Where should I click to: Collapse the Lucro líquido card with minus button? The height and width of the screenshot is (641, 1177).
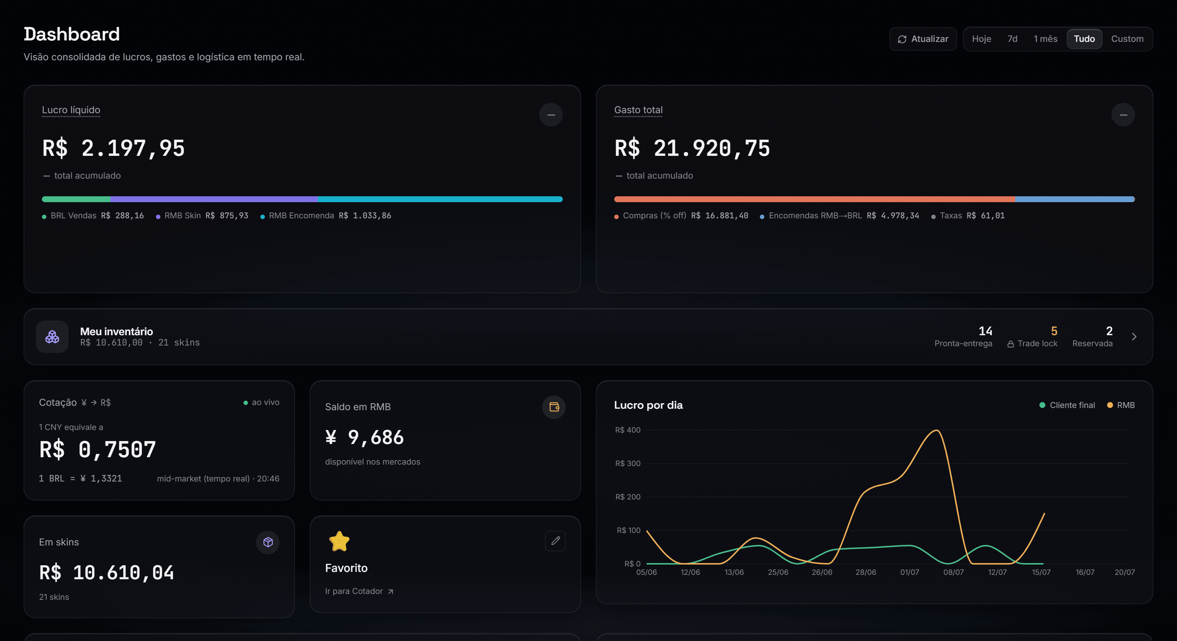point(551,115)
